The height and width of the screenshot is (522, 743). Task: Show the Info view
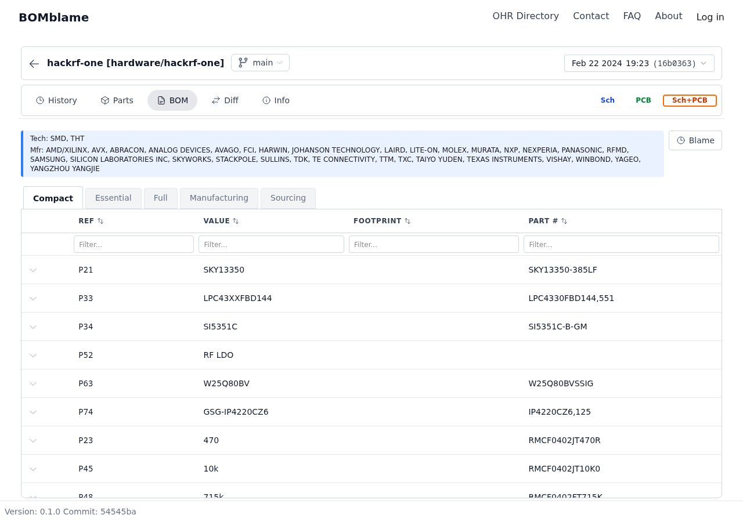click(276, 100)
